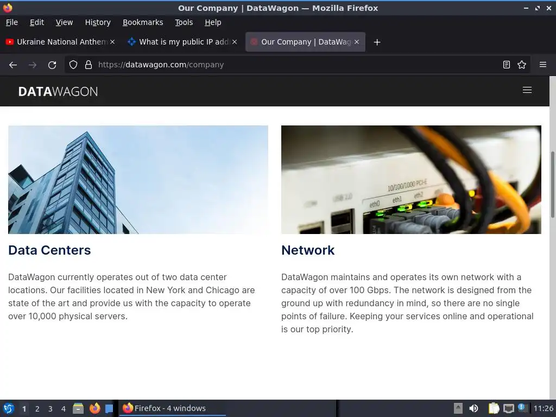Open the View menu
This screenshot has width=556, height=417.
tap(64, 22)
